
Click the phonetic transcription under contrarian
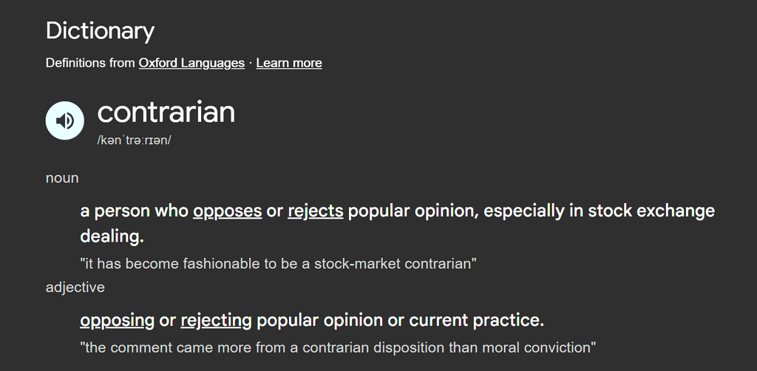point(135,140)
